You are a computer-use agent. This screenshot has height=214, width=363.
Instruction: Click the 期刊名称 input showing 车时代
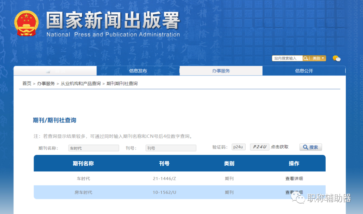pos(93,148)
